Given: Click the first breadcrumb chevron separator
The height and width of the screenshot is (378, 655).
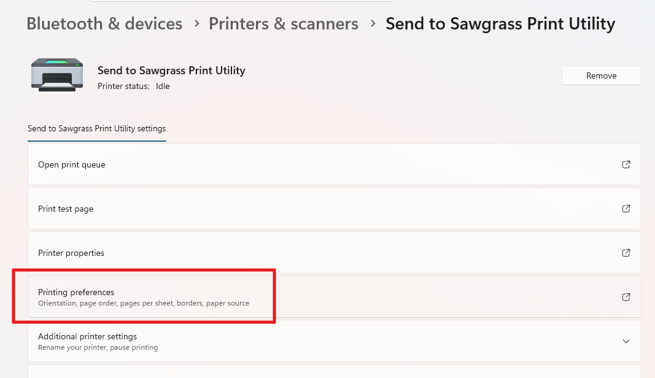Looking at the screenshot, I should tap(196, 23).
